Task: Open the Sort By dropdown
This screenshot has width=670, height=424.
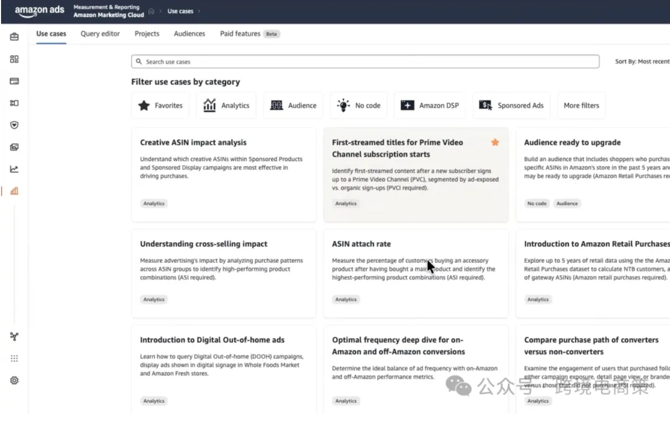Action: pos(642,62)
